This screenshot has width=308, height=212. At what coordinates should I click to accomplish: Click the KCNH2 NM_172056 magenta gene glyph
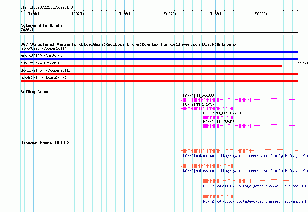[251, 126]
